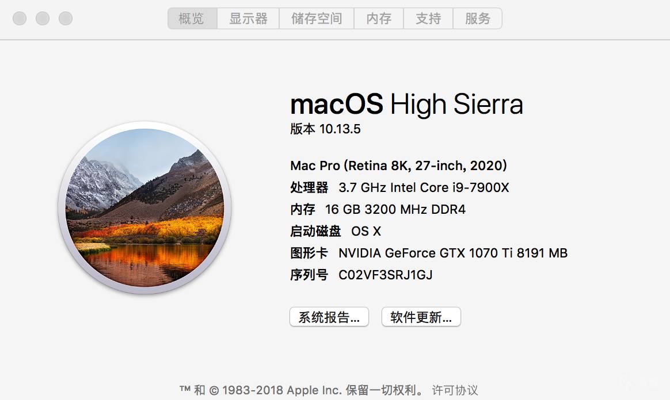Click the macOS High Sierra title

tap(406, 105)
